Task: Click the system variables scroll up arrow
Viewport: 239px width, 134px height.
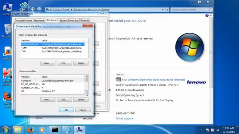Action: pyautogui.click(x=86, y=76)
